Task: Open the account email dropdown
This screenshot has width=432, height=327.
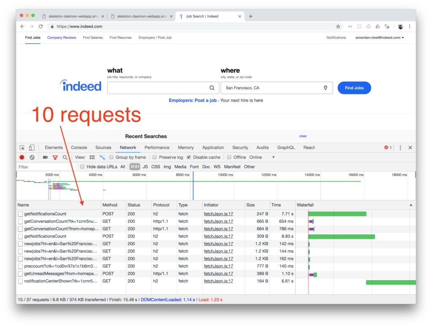Action: tap(379, 38)
